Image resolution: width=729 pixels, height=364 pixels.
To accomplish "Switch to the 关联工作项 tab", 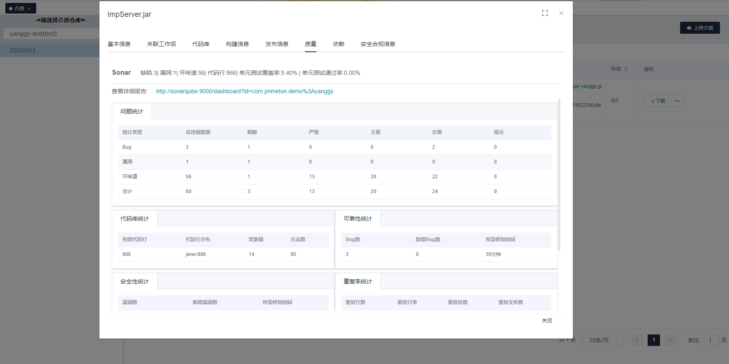I will (x=161, y=44).
